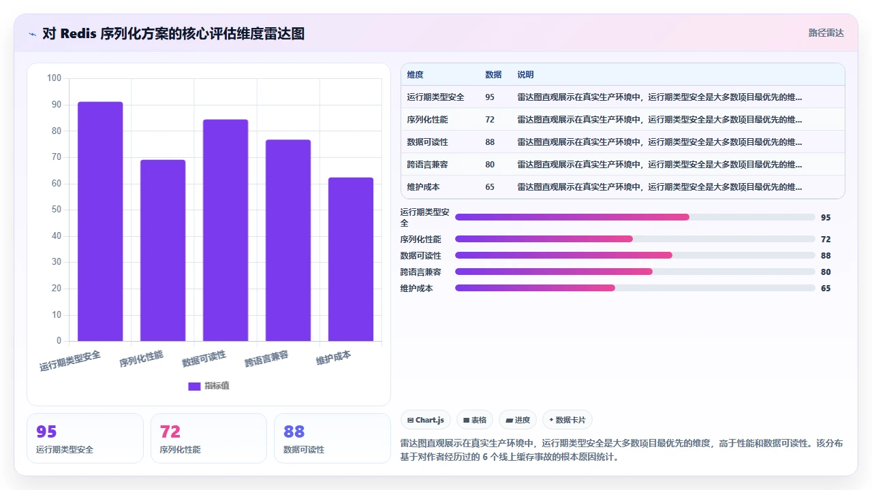The width and height of the screenshot is (872, 490).
Task: Click the 路径雷达 label in the header
Action: (826, 33)
